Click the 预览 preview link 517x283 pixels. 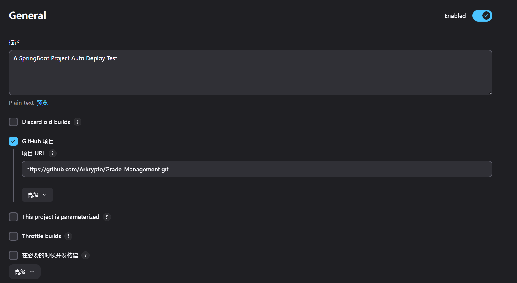tap(42, 103)
